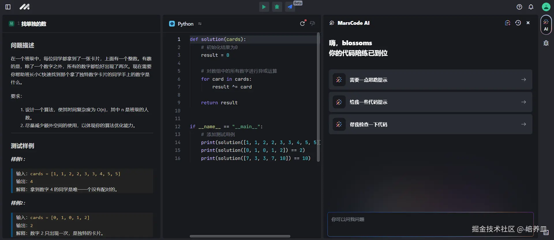Click the comment 初始化结果为0 on line 2

click(x=219, y=47)
